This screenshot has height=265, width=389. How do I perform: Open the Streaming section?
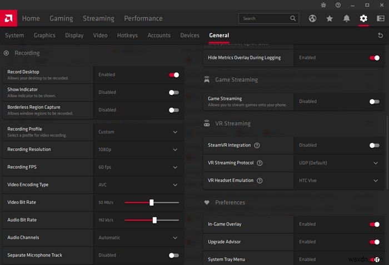point(98,18)
